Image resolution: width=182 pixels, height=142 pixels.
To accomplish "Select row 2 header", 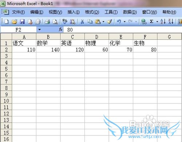I will point(6,50).
